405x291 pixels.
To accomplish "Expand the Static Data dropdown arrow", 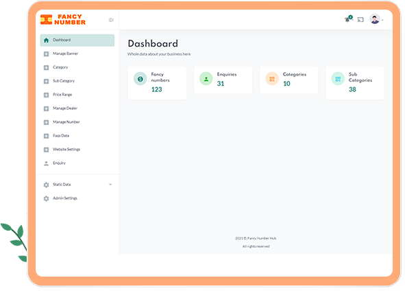I will pos(110,185).
